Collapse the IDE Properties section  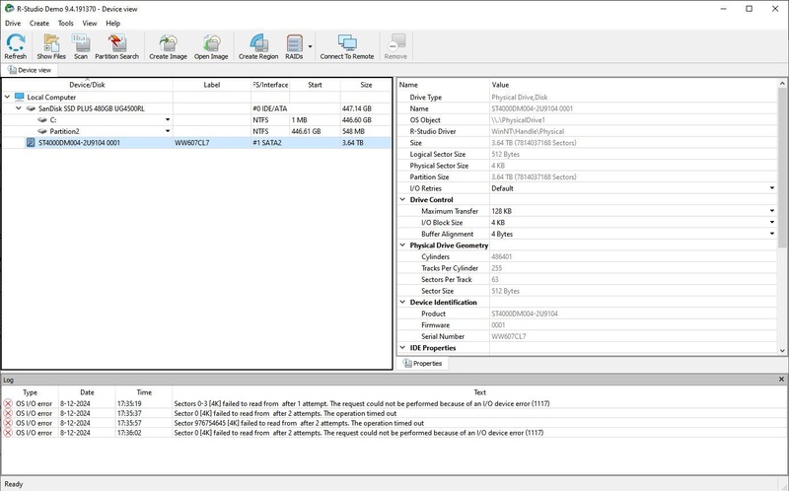pos(402,348)
